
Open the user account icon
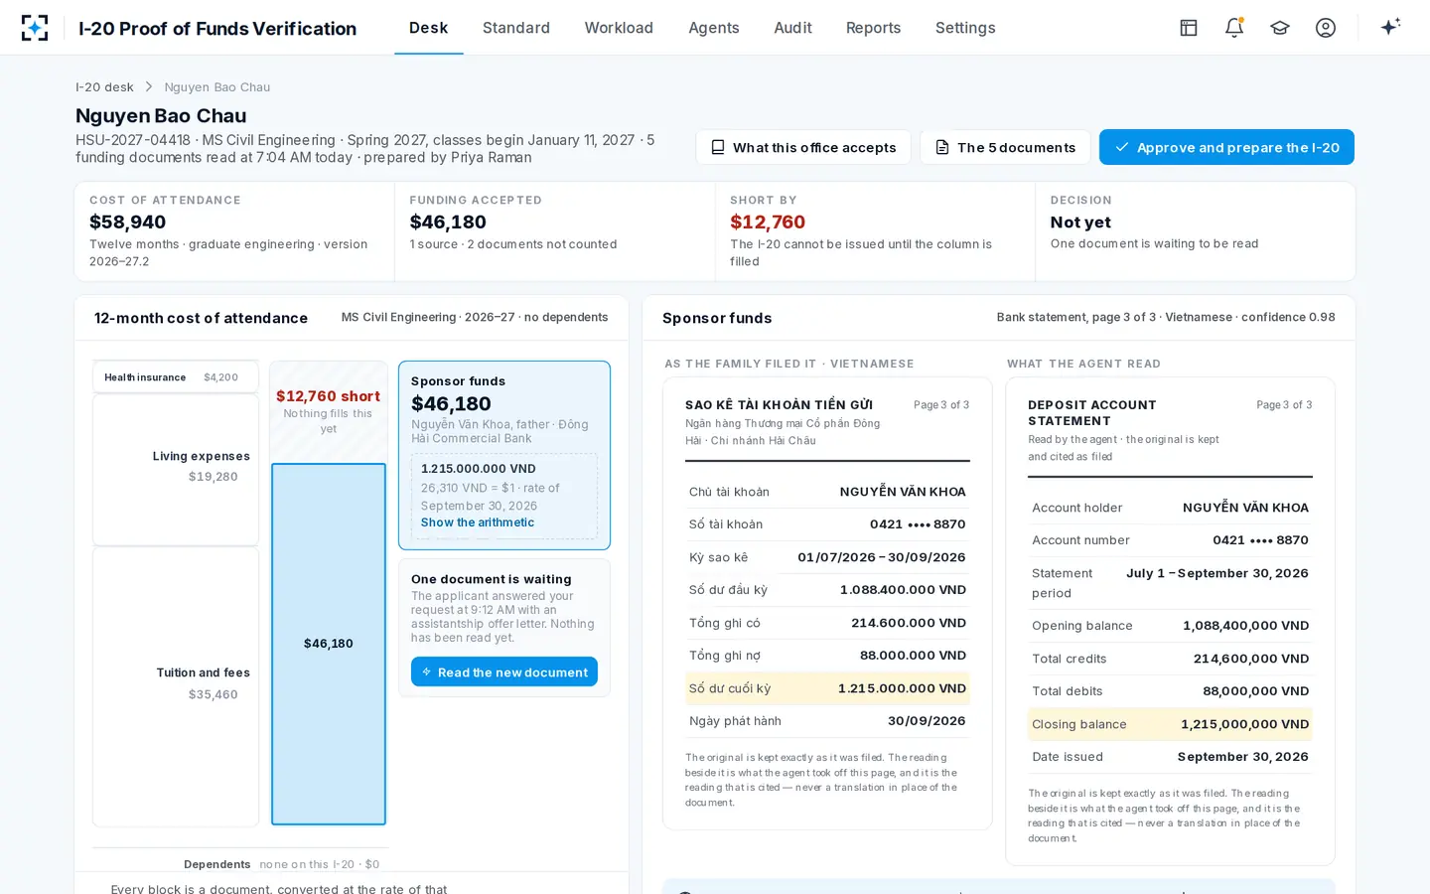tap(1326, 28)
